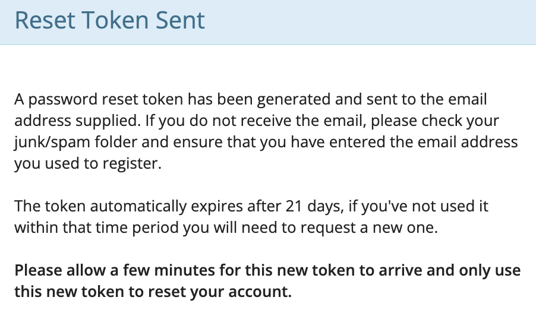Click the word "automatically" in second paragraph
The height and width of the screenshot is (335, 536).
[138, 206]
